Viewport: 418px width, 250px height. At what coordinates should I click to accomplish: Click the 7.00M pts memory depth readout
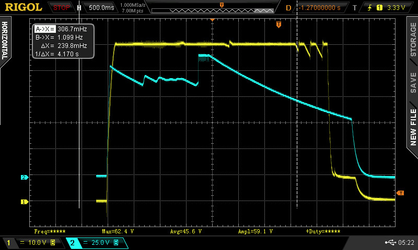pyautogui.click(x=133, y=11)
